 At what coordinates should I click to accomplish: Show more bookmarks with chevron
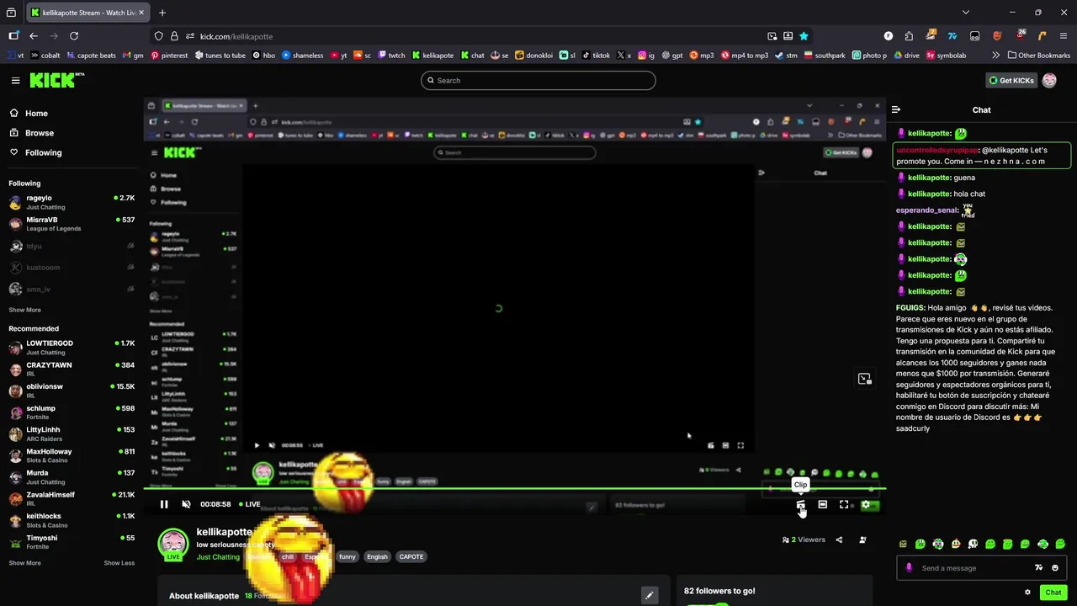(996, 56)
